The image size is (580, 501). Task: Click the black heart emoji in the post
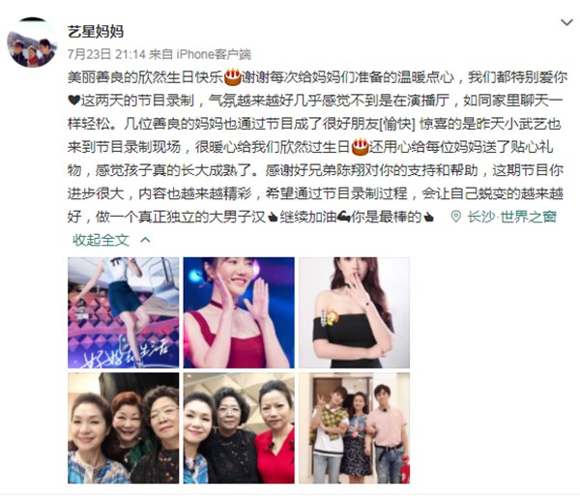coord(73,100)
